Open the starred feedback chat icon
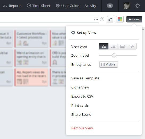This screenshot has height=139, width=145. 110,6
